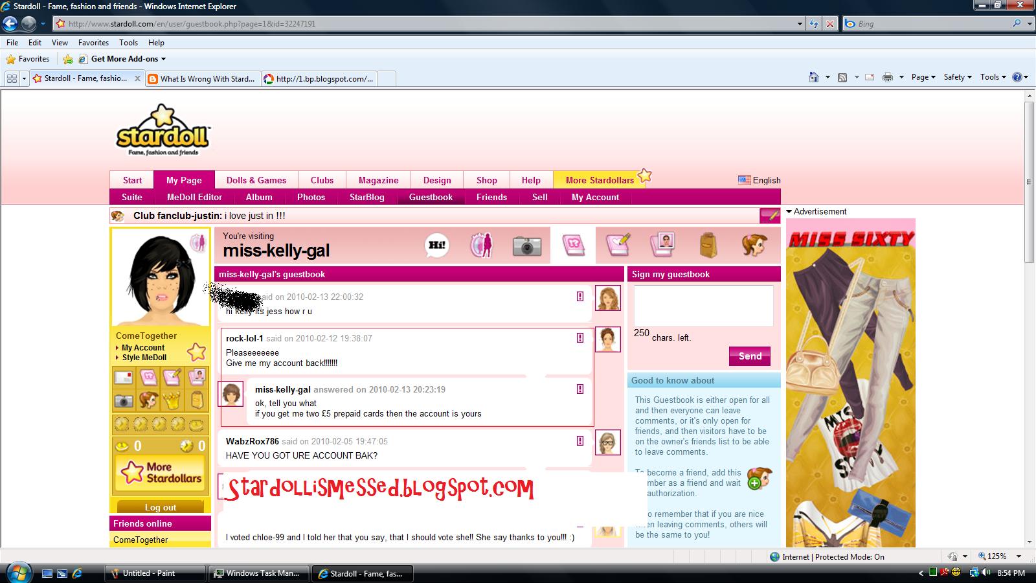
Task: Click the volume speaker icon in system tray
Action: (985, 573)
